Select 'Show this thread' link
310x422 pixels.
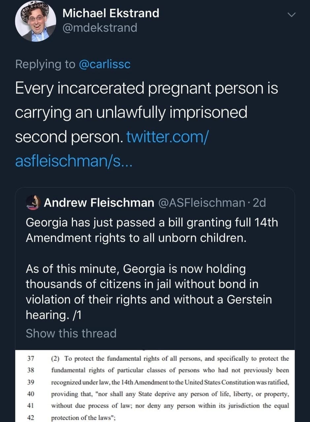click(71, 333)
